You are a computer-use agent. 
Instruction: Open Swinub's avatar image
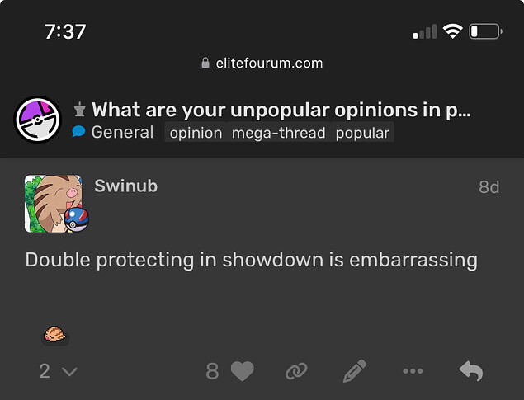tap(54, 204)
